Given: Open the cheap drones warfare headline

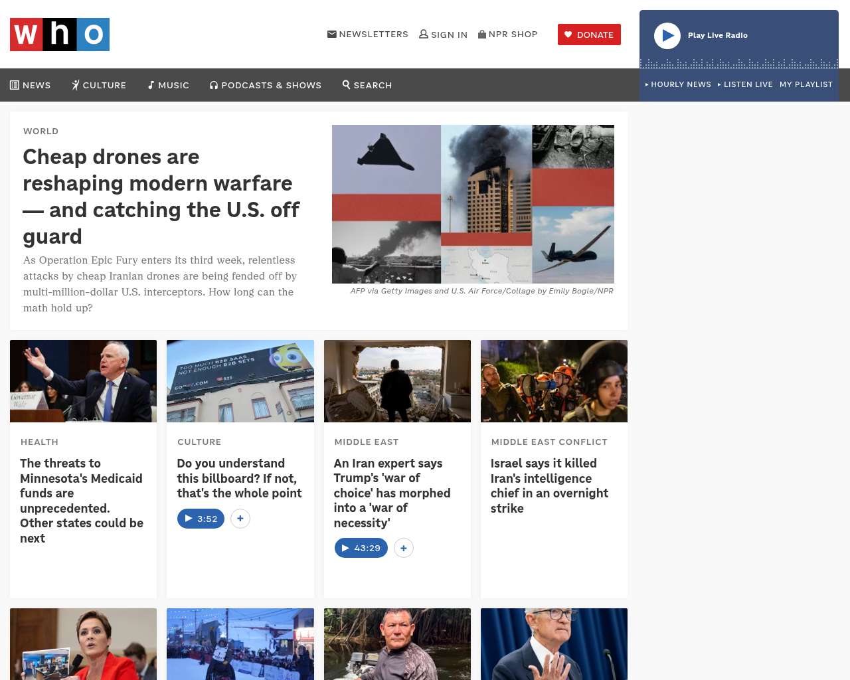Looking at the screenshot, I should click(161, 197).
